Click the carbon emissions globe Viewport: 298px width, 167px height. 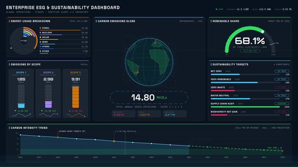[149, 62]
